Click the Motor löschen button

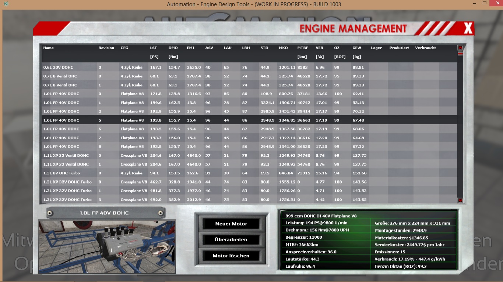click(x=231, y=256)
